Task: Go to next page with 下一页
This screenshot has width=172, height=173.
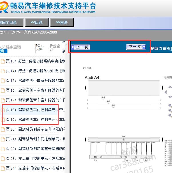Action: coord(136,47)
